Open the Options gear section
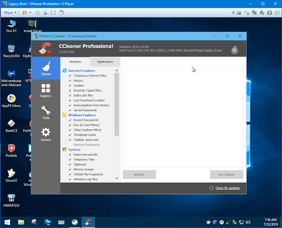 tap(46, 132)
